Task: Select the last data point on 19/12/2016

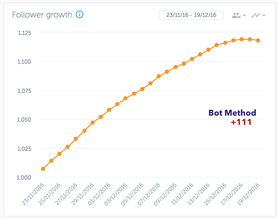Action: [258, 40]
